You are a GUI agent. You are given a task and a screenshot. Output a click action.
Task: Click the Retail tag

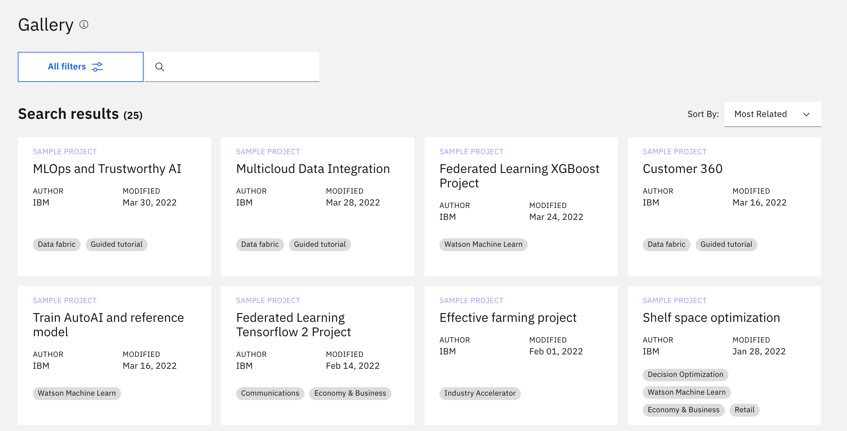point(744,410)
